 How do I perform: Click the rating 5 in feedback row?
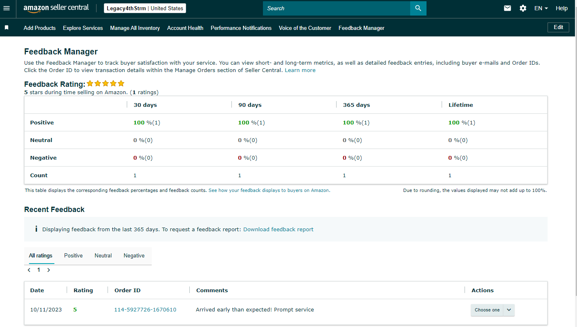click(75, 309)
